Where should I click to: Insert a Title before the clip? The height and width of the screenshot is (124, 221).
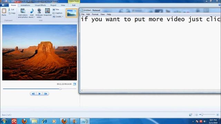click(56, 9)
